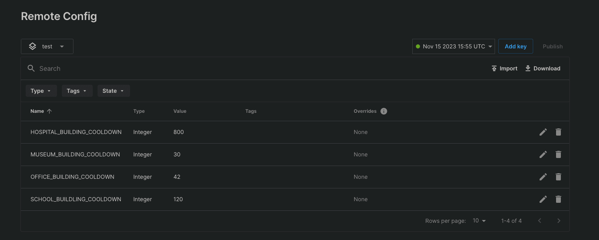This screenshot has width=599, height=240.
Task: Click the Add key button
Action: [515, 46]
